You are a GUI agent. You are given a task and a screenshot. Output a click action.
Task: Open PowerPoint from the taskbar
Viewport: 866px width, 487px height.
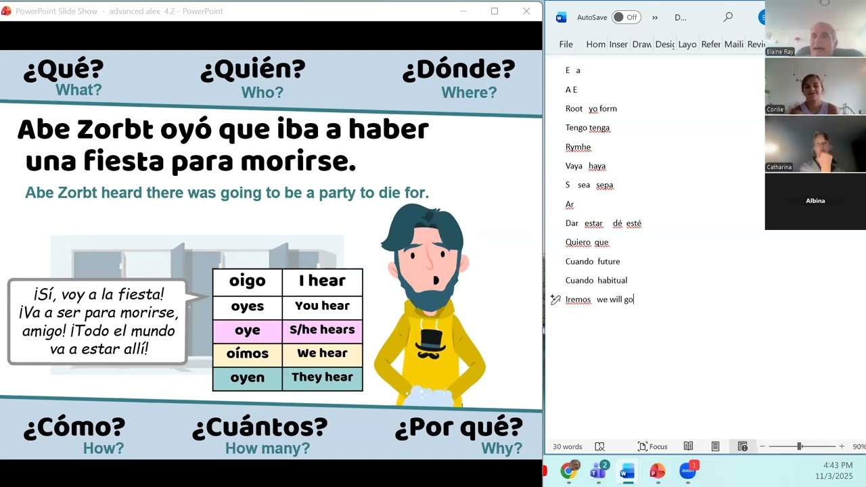point(657,471)
